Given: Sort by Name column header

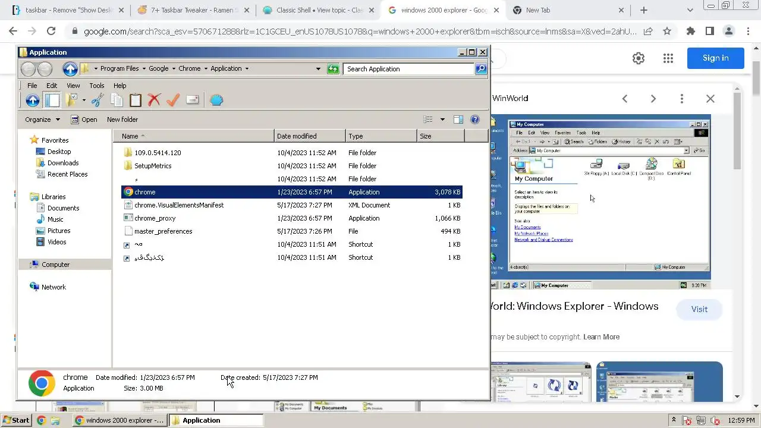Looking at the screenshot, I should click(x=194, y=136).
